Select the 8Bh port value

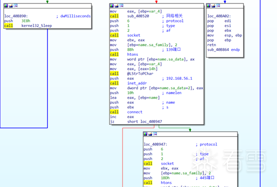[130, 50]
